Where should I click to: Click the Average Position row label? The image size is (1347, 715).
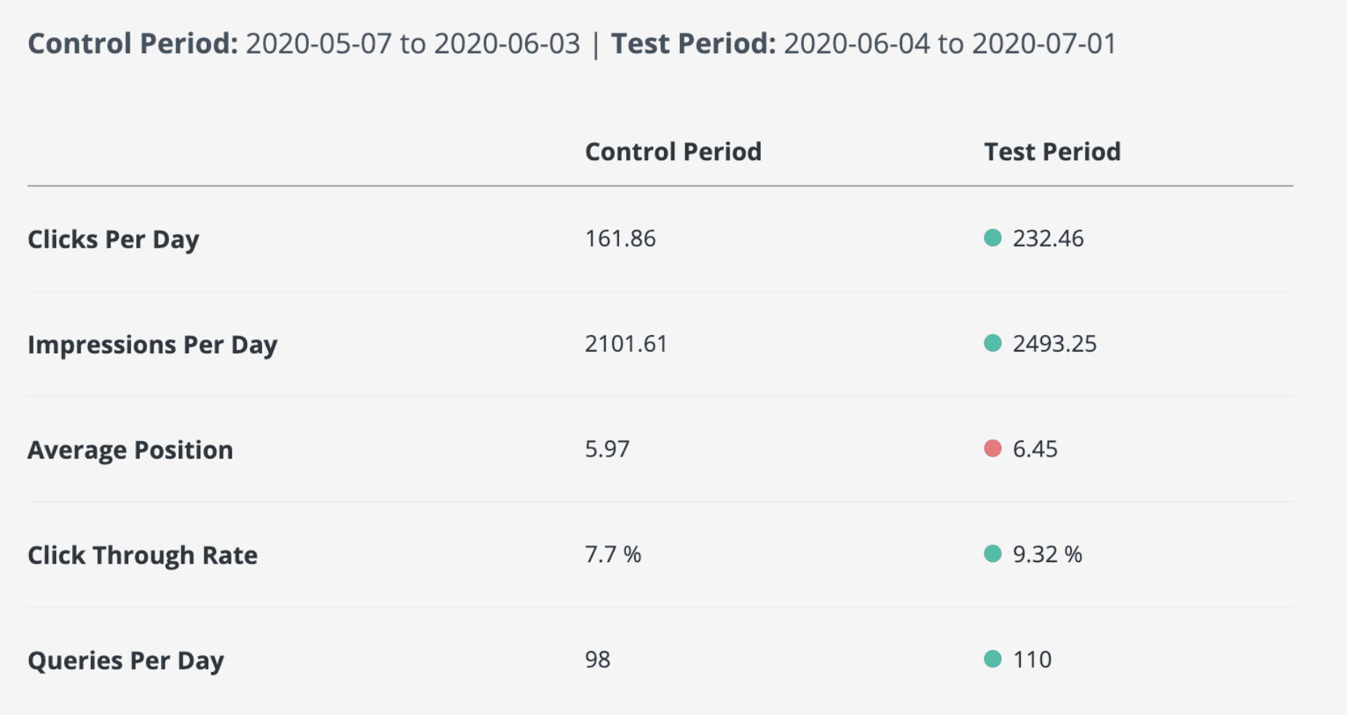130,450
